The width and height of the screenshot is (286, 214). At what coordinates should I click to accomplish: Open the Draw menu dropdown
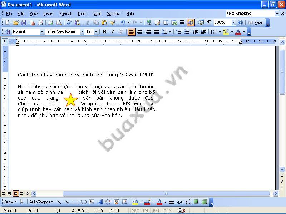[x=10, y=202]
